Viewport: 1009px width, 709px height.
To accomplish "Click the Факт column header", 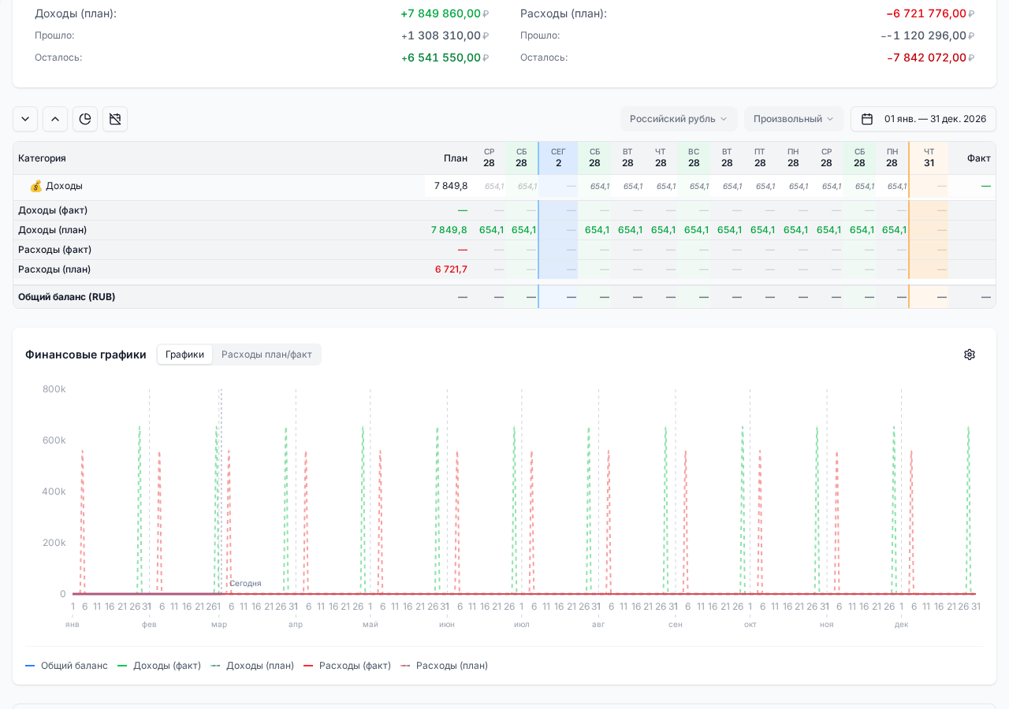I will [x=978, y=158].
